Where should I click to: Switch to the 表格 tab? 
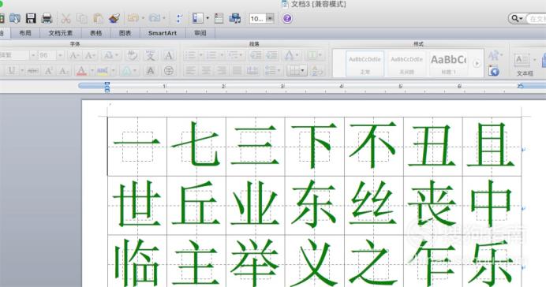coord(95,33)
